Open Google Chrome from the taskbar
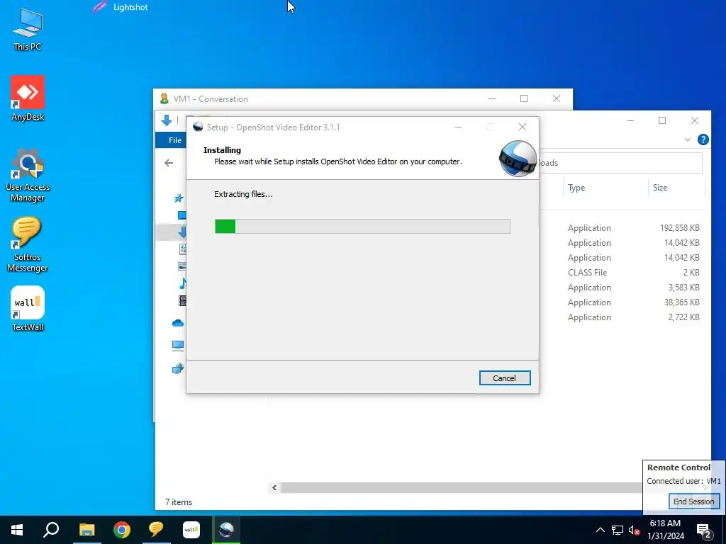 coord(122,530)
